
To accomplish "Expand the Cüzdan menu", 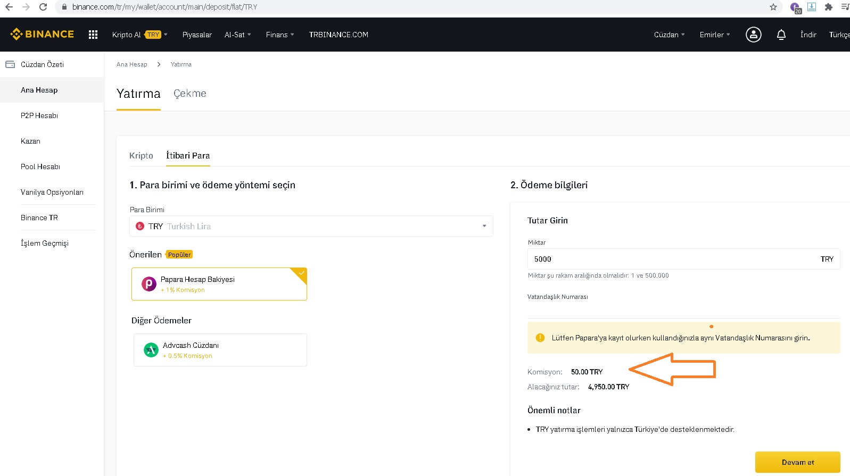I will click(x=669, y=35).
